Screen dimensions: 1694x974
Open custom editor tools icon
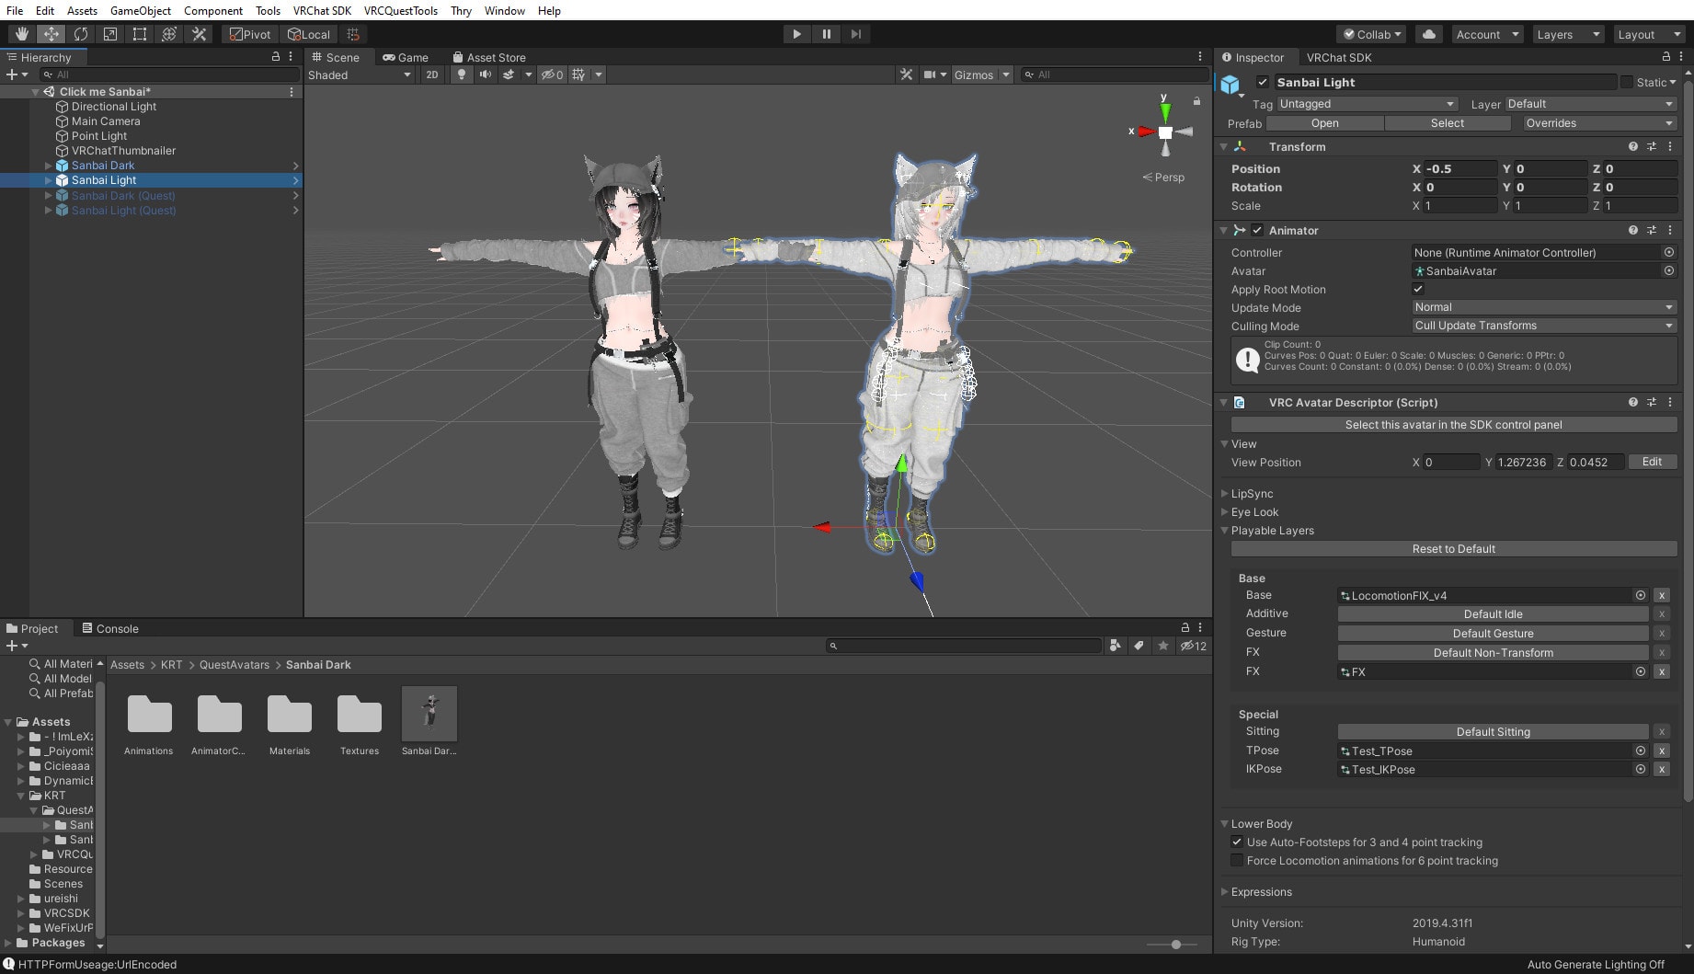coord(199,34)
